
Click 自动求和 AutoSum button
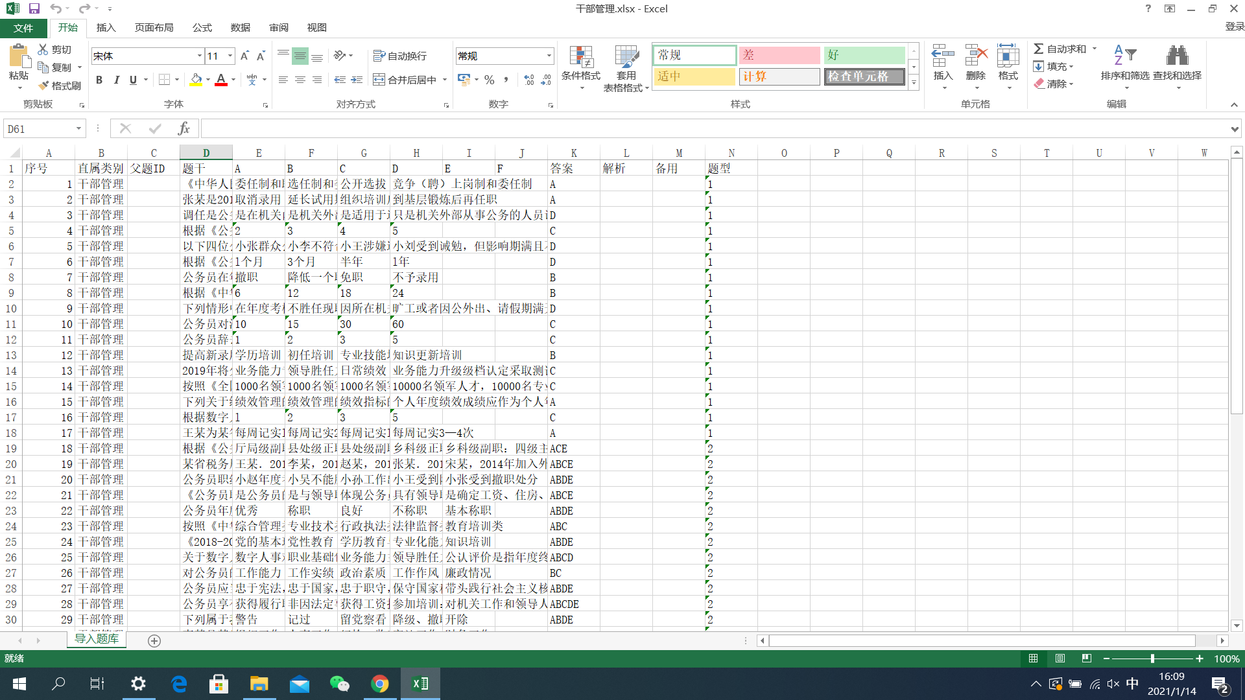coord(1060,49)
